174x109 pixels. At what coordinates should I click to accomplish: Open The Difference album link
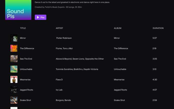point(121,48)
